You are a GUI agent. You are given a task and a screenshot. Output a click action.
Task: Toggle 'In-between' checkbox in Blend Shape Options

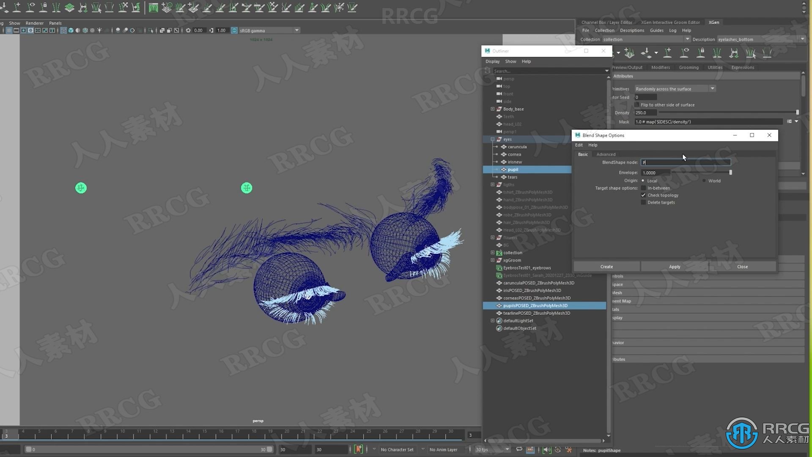pyautogui.click(x=643, y=187)
